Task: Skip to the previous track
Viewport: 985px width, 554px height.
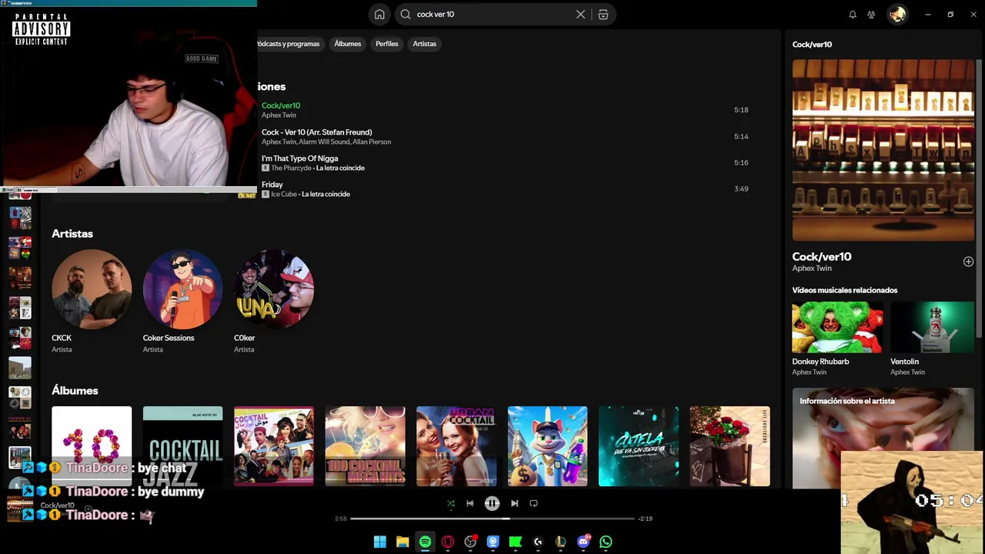Action: pyautogui.click(x=470, y=503)
